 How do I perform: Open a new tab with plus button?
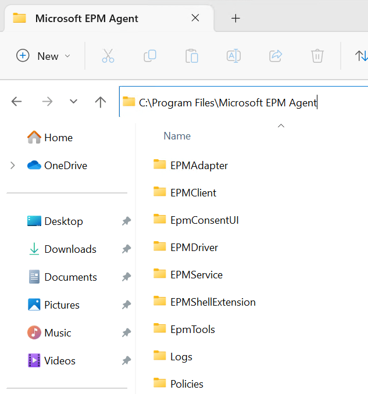pyautogui.click(x=235, y=18)
